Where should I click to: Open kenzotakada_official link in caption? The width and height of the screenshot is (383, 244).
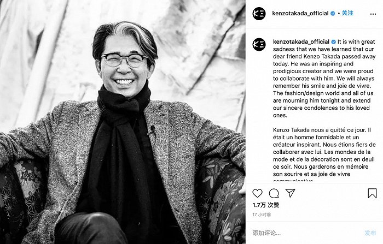(x=301, y=42)
